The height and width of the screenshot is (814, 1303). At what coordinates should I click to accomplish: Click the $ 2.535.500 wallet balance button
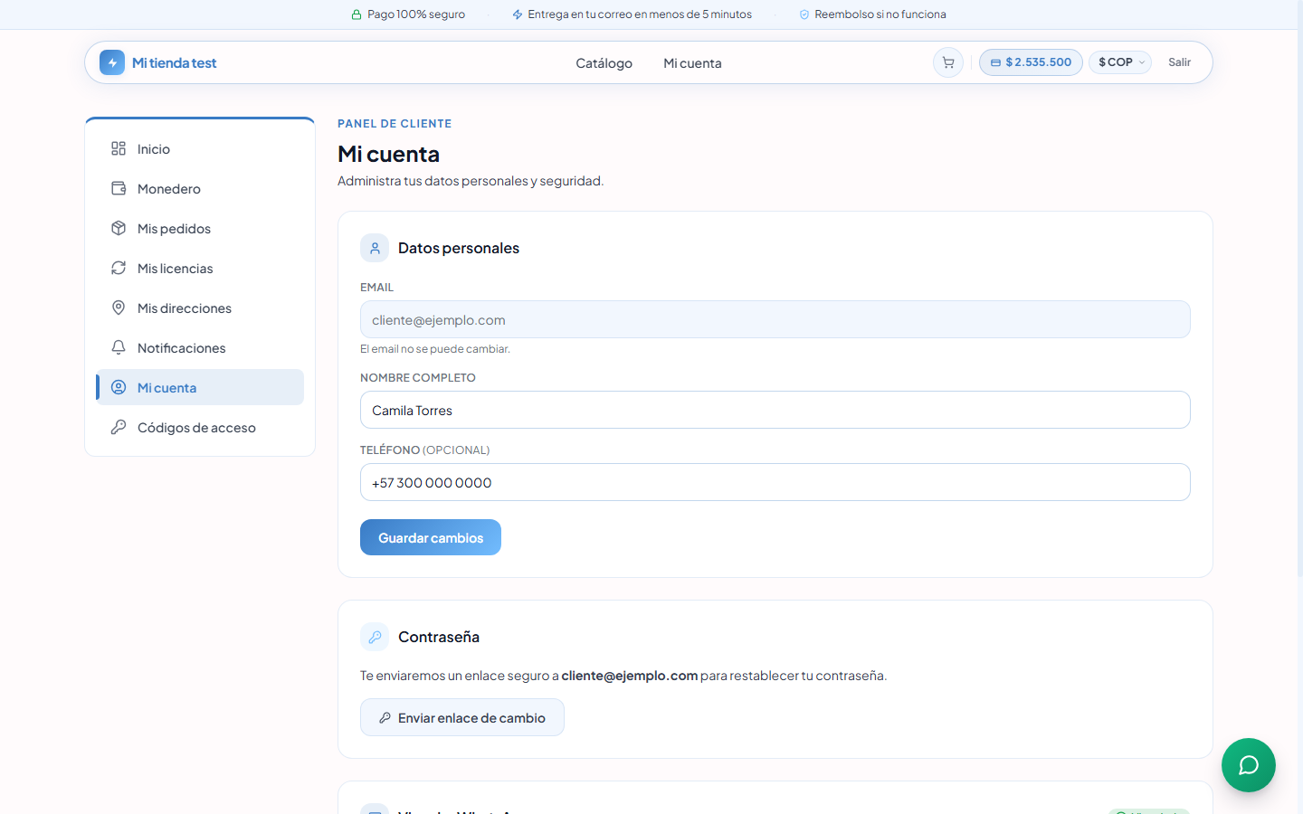click(x=1031, y=62)
